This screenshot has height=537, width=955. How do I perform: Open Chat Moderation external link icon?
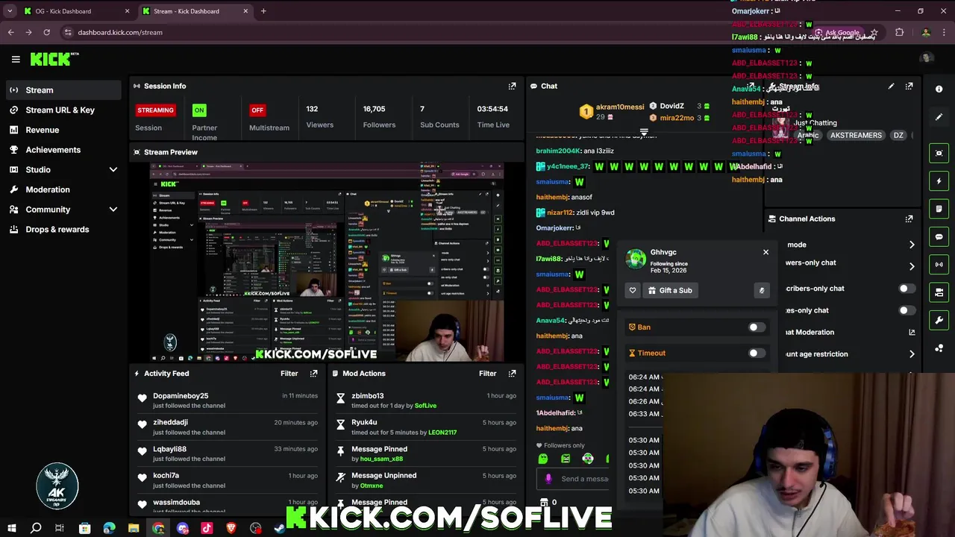pyautogui.click(x=911, y=332)
